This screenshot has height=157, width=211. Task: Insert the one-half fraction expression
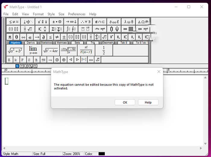click(x=104, y=50)
